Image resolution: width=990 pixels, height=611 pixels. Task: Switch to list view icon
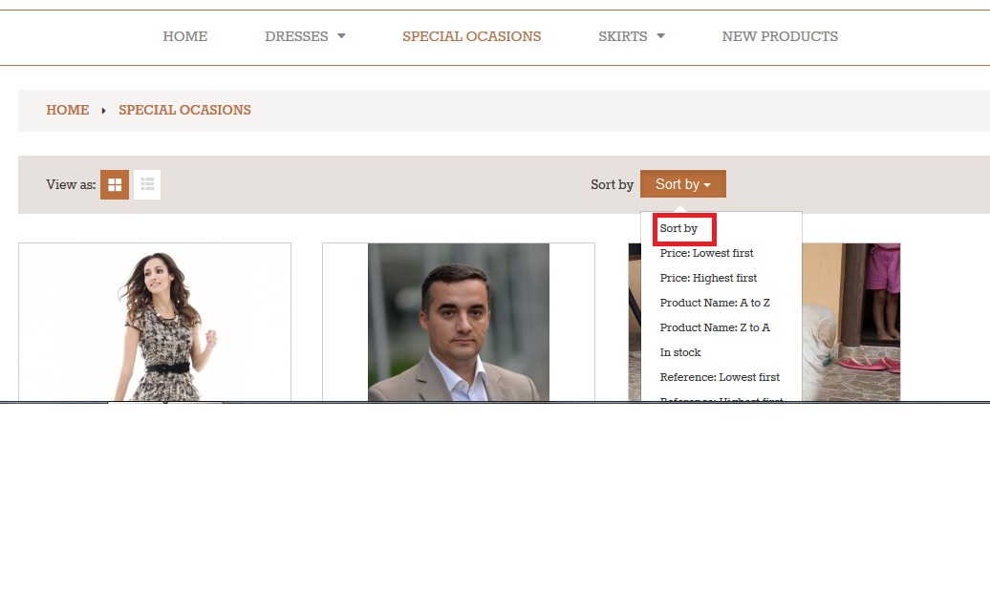pos(147,185)
